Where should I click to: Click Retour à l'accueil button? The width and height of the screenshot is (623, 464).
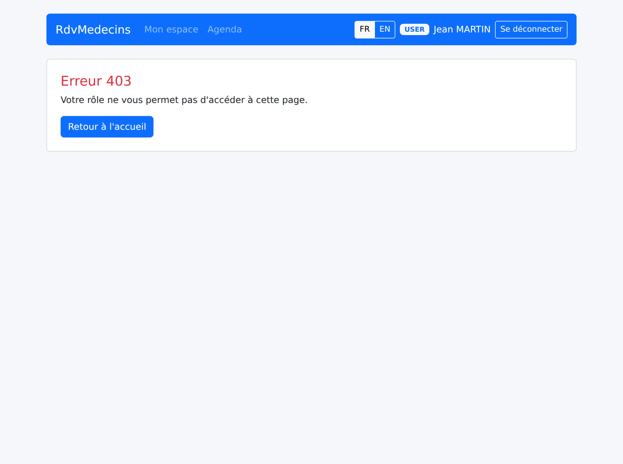click(x=107, y=127)
